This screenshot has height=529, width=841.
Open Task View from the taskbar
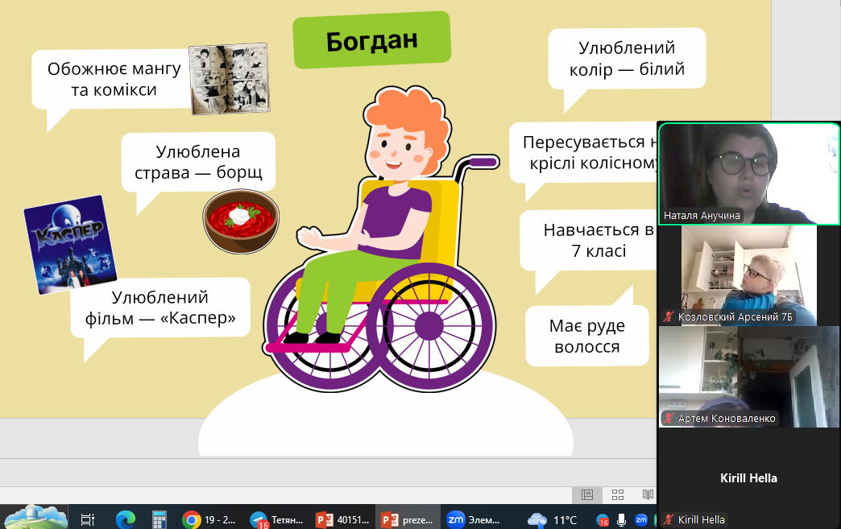coord(88,519)
